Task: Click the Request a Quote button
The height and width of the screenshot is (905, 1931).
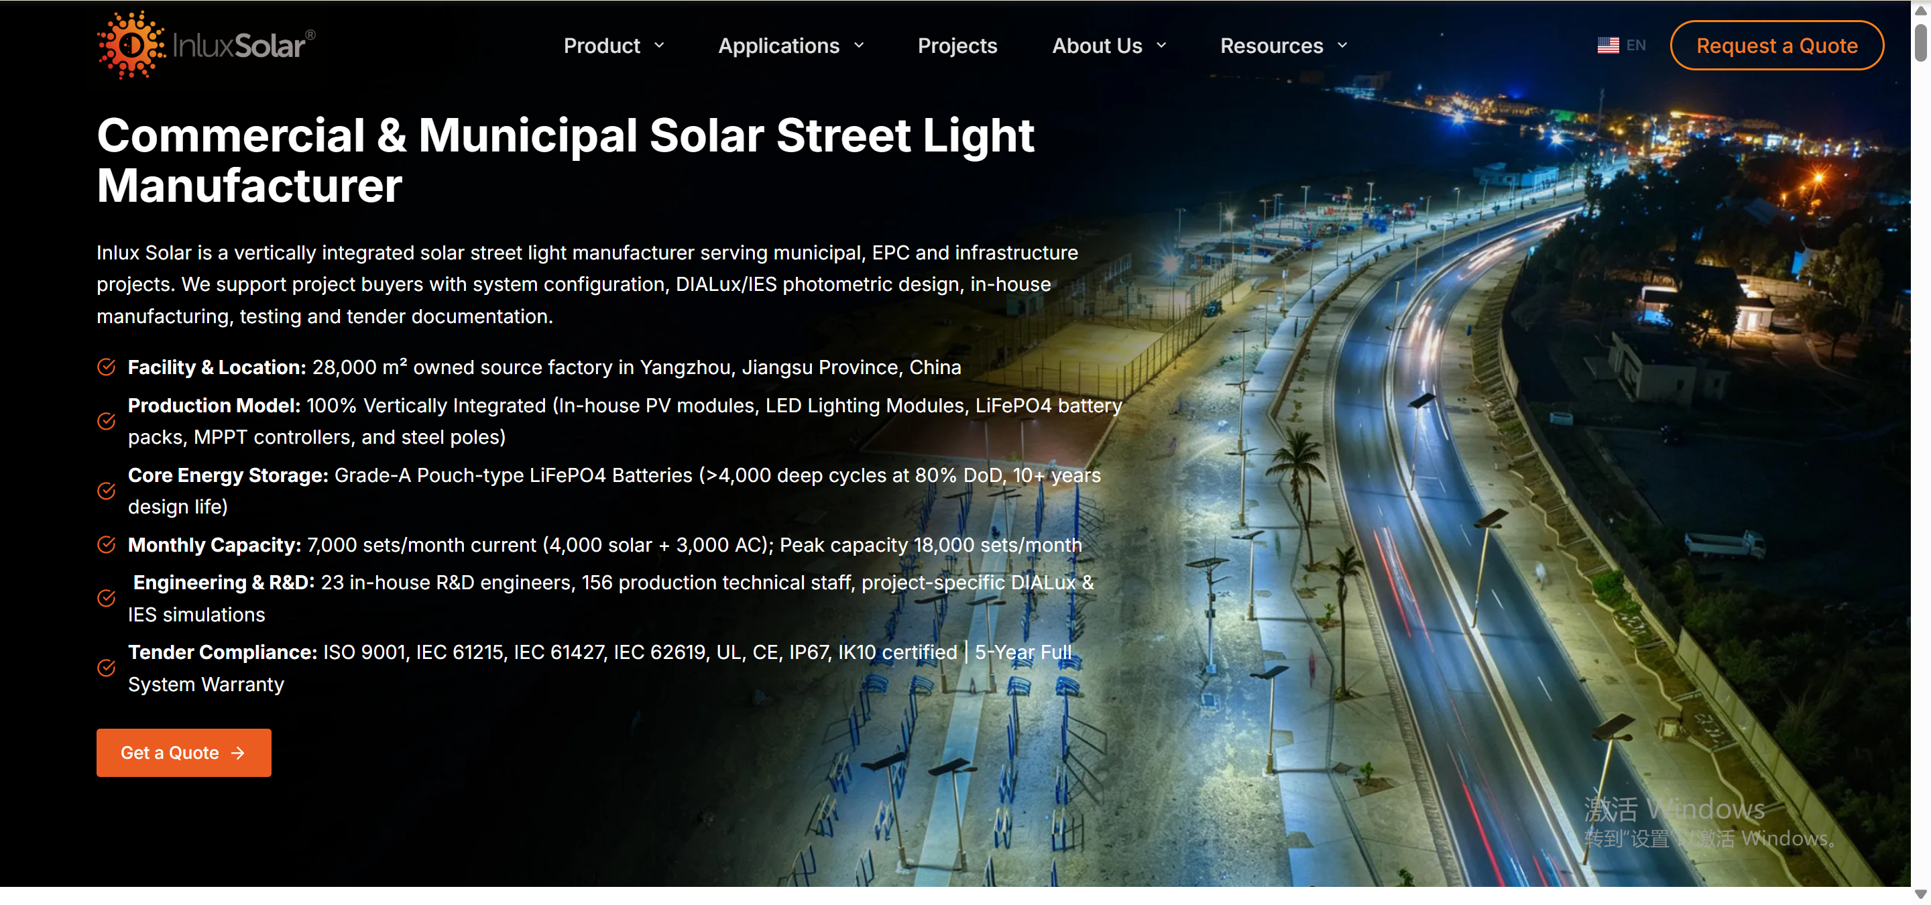Action: pos(1777,46)
